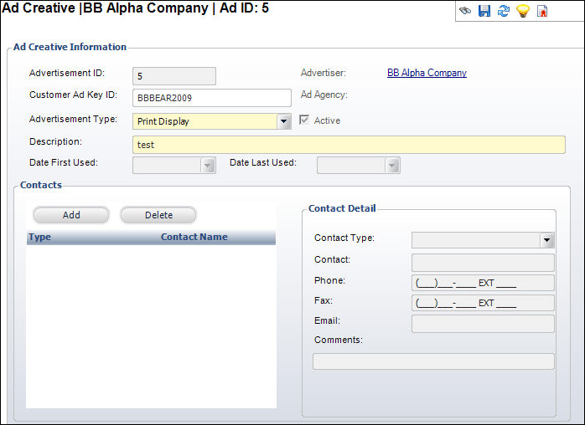Sort by Contact Name column header
Viewport: 585px width, 425px height.
click(x=194, y=237)
